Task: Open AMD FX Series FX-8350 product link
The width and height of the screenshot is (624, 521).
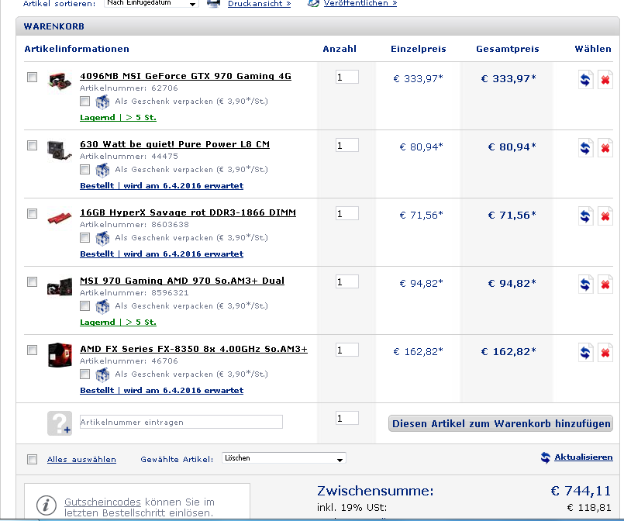Action: 194,349
